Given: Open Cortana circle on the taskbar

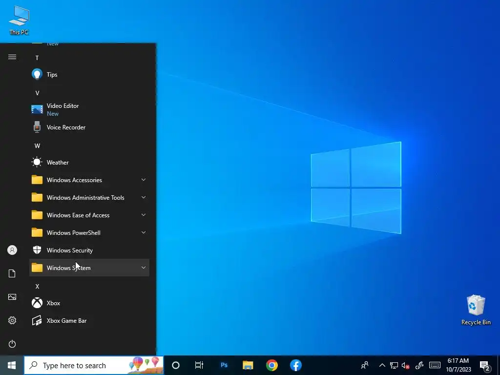Looking at the screenshot, I should point(176,365).
